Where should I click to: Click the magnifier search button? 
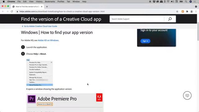(170, 19)
